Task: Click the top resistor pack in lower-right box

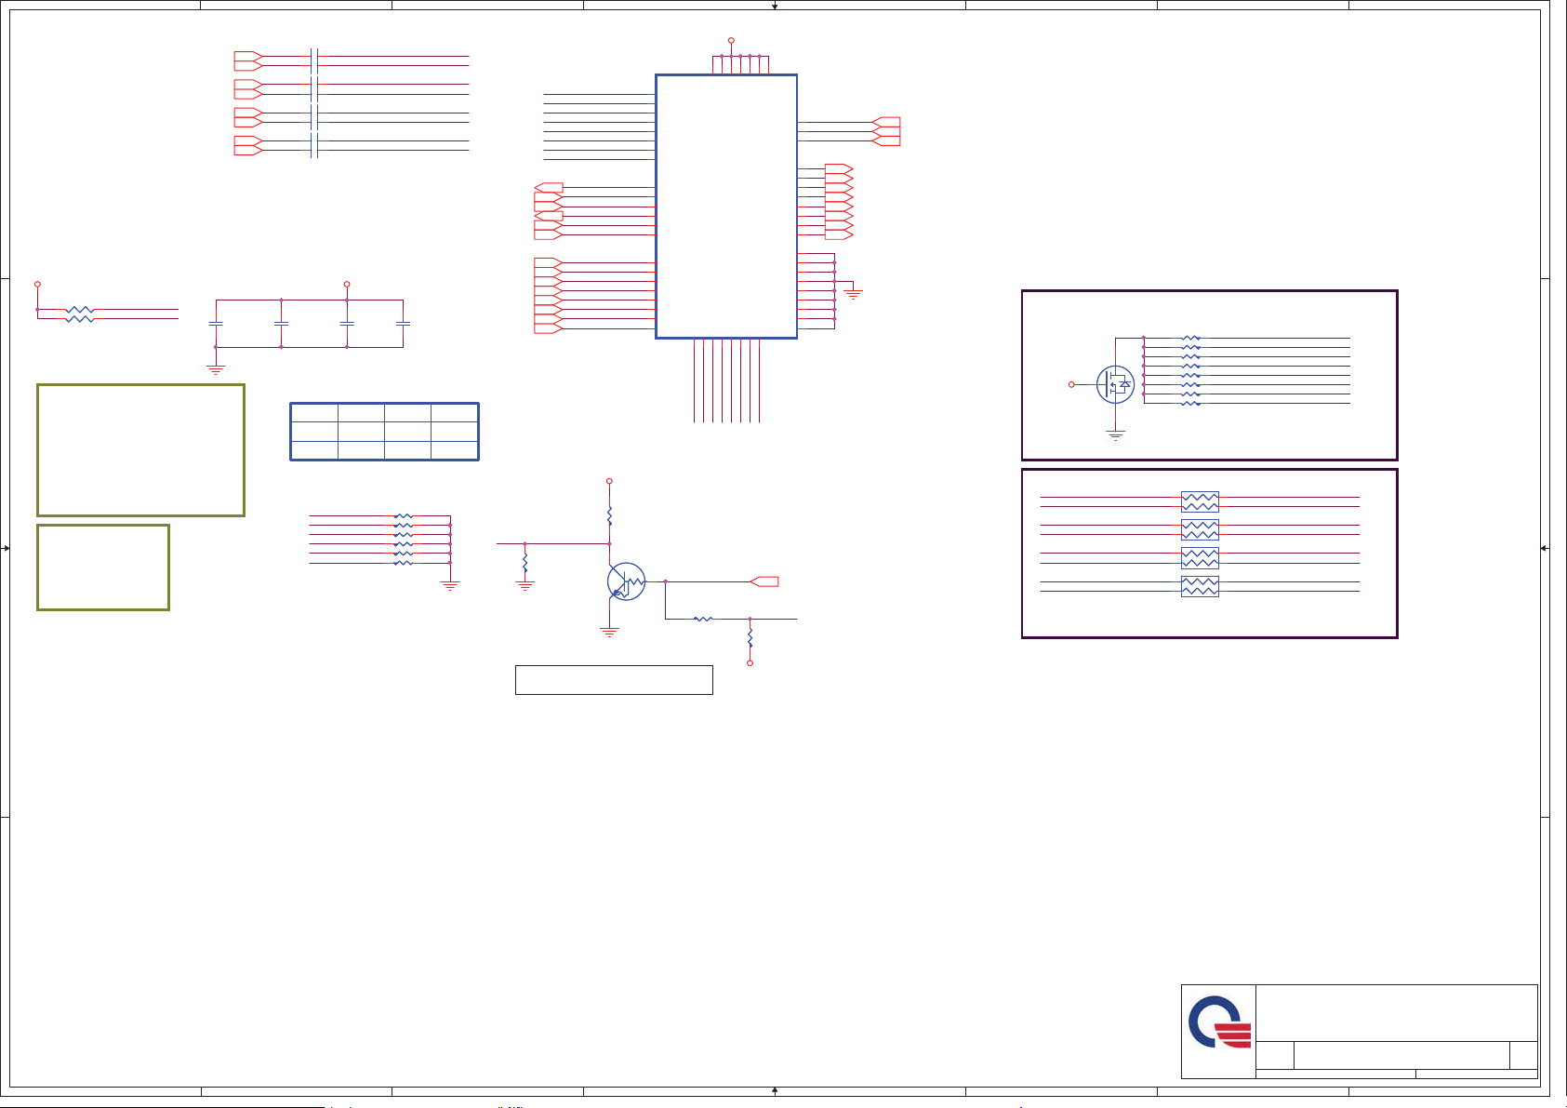Action: coord(1200,502)
